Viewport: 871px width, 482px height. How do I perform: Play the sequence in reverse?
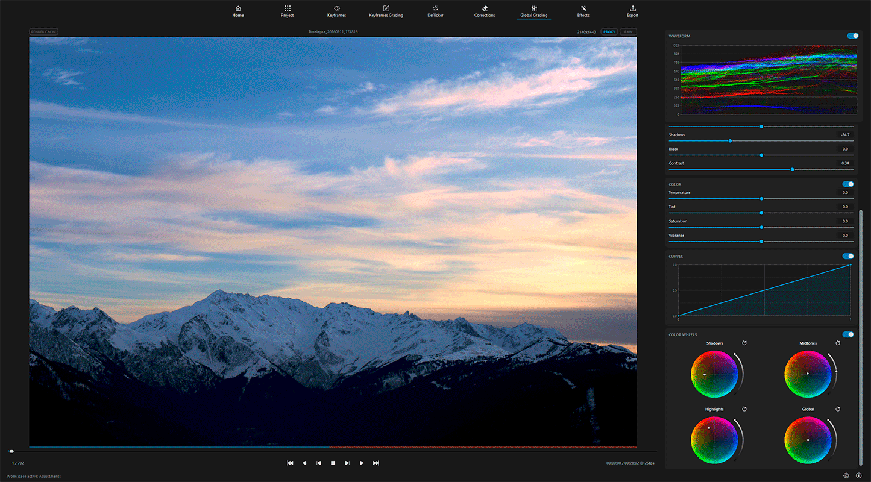(304, 463)
